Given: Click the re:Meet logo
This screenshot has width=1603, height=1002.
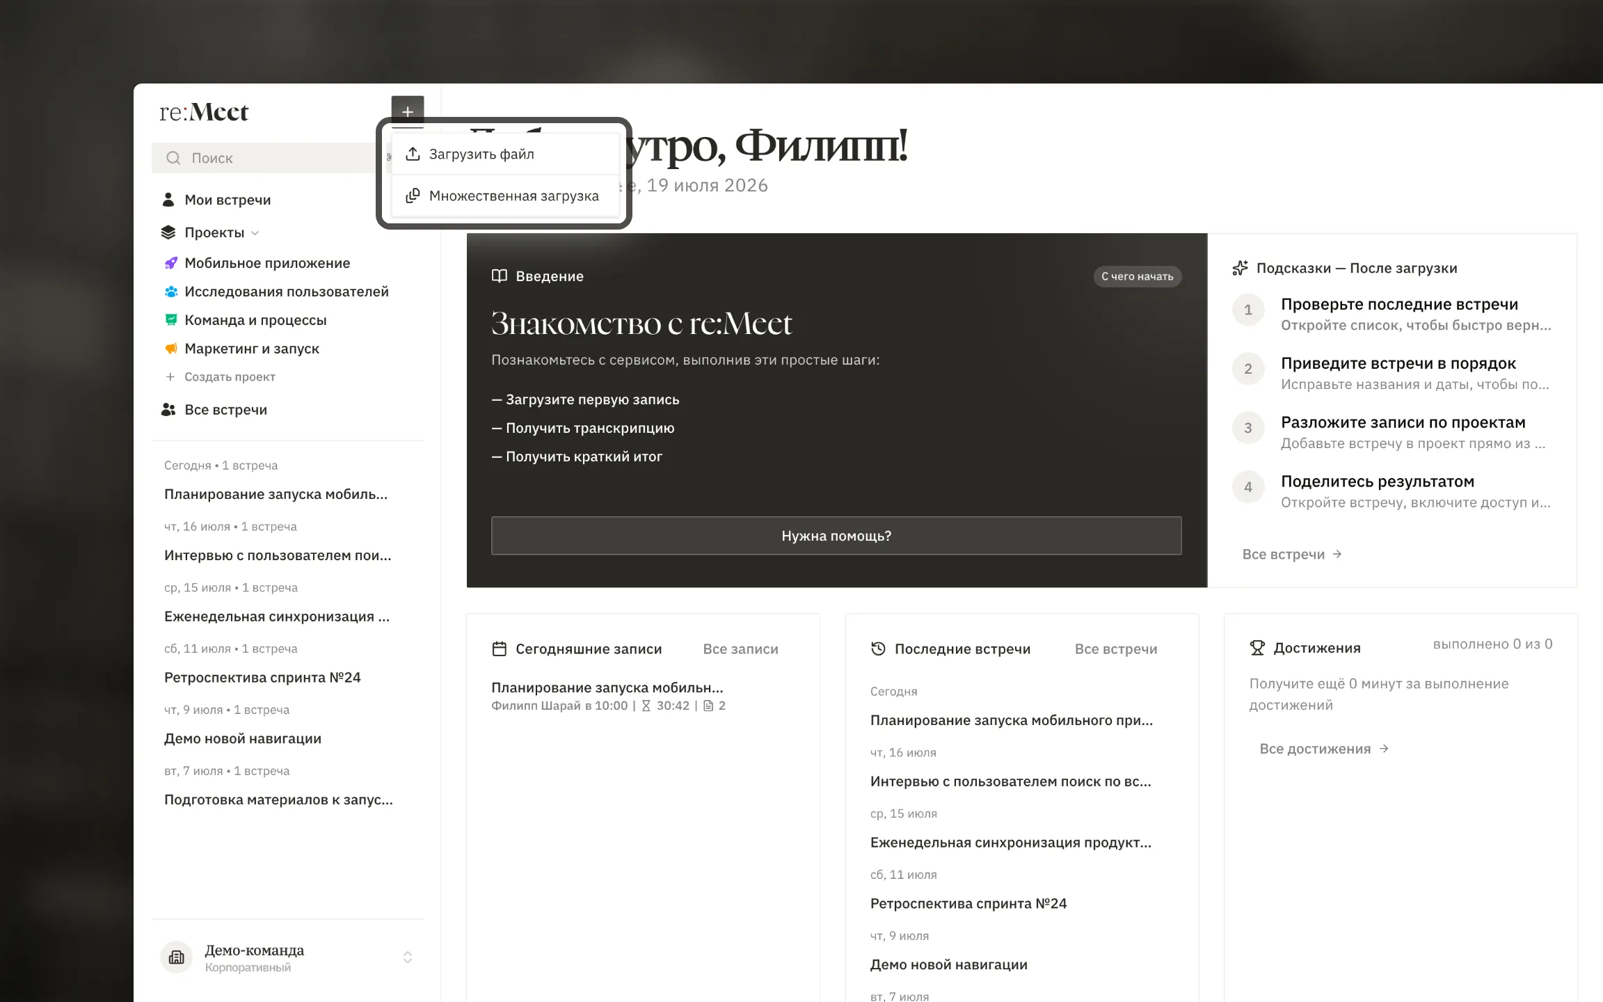Looking at the screenshot, I should 204,112.
